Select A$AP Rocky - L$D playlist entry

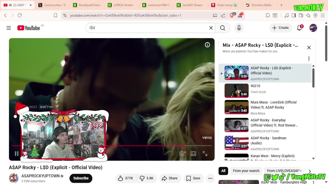265,73
